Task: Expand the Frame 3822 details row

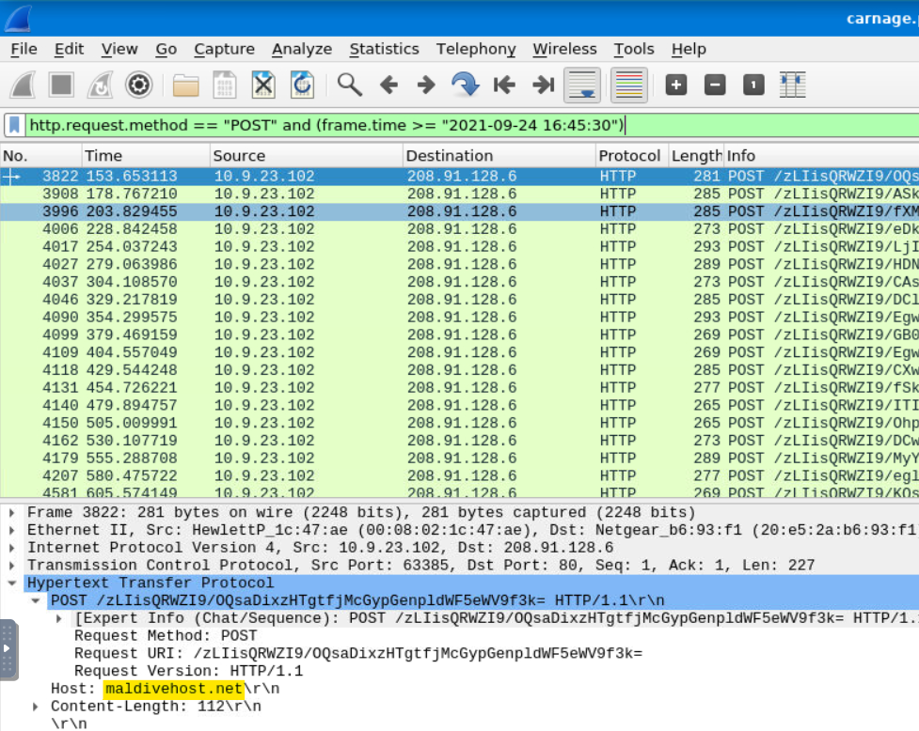Action: [11, 513]
